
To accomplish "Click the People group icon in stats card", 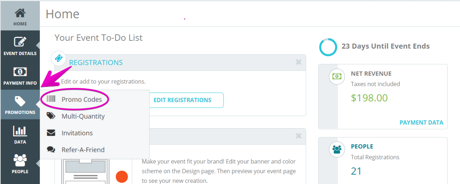I will (x=337, y=149).
